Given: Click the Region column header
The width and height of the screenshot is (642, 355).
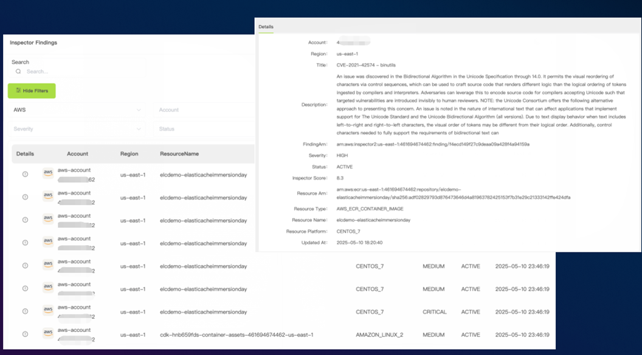Looking at the screenshot, I should point(129,154).
